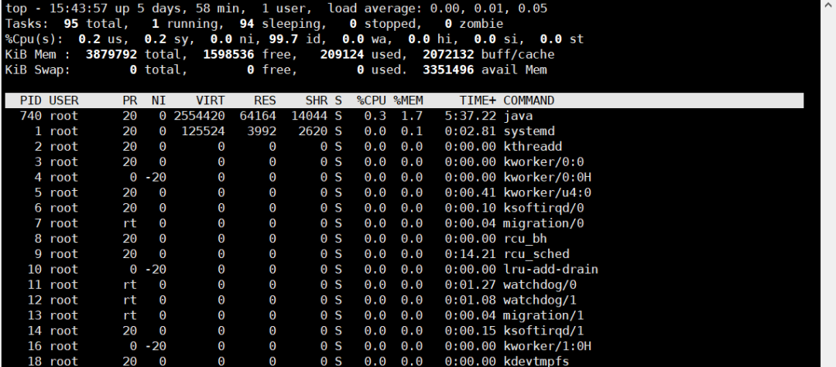
Task: Select free memory value 1598536
Action: pos(228,54)
